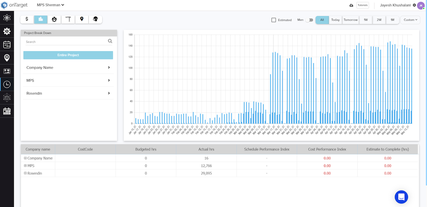Click the Entire Project button
The height and width of the screenshot is (207, 427).
(68, 55)
